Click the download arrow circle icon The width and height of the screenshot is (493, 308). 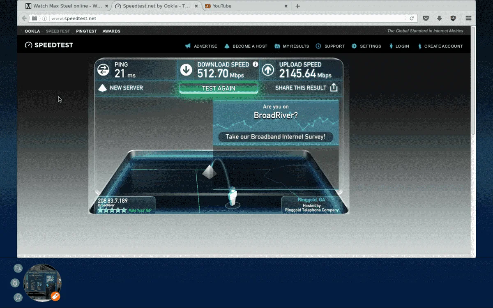pos(186,70)
